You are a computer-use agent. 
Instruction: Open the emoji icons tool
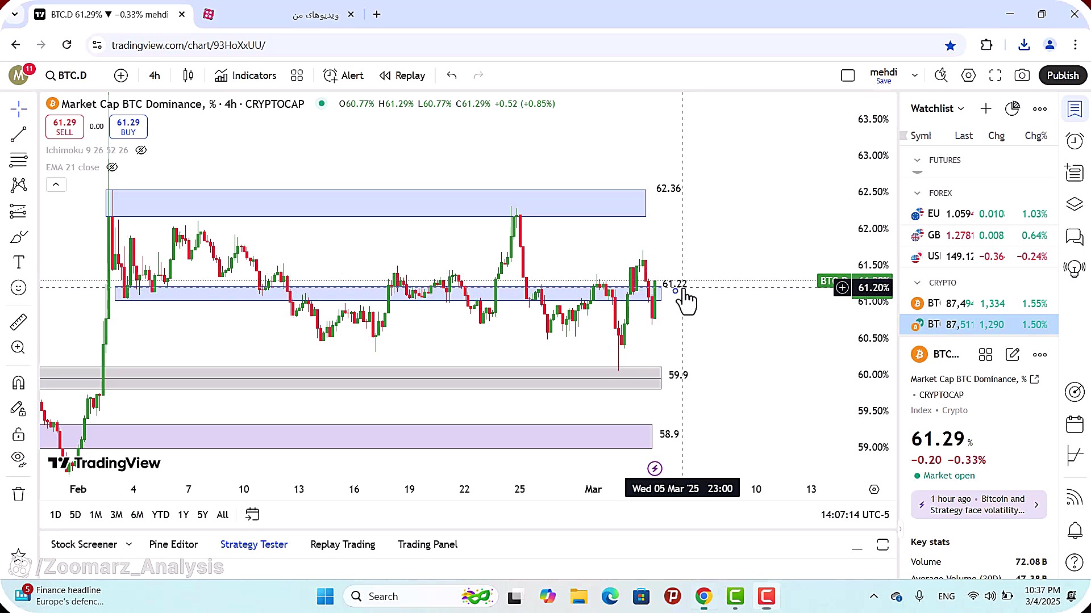click(x=19, y=288)
